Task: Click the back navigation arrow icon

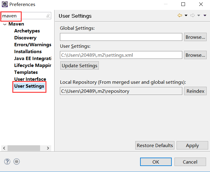Action: (x=180, y=16)
